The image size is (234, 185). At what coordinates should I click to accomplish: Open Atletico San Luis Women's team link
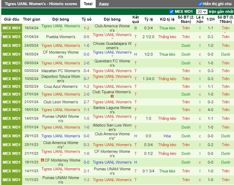(x=112, y=127)
